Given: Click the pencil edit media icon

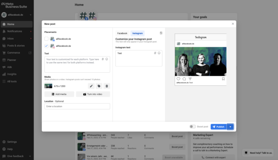Looking at the screenshot, I should coord(91,86).
